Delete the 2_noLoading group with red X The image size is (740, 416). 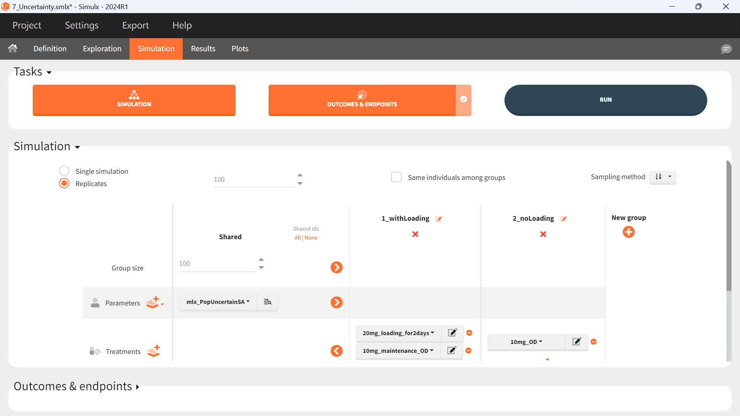coord(543,234)
